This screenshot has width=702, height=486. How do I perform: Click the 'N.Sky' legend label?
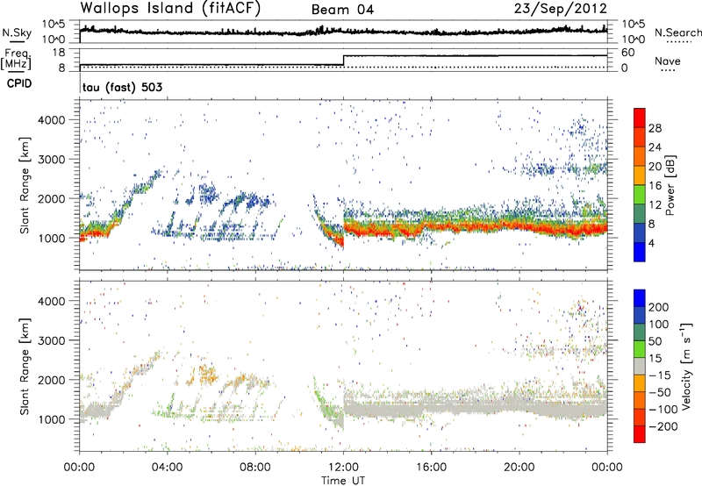coord(17,32)
